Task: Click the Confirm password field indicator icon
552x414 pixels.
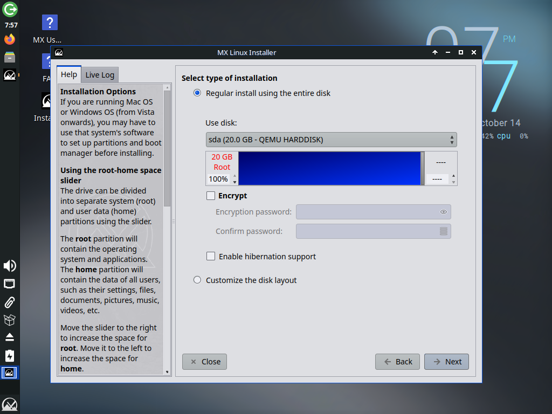Action: pyautogui.click(x=444, y=231)
